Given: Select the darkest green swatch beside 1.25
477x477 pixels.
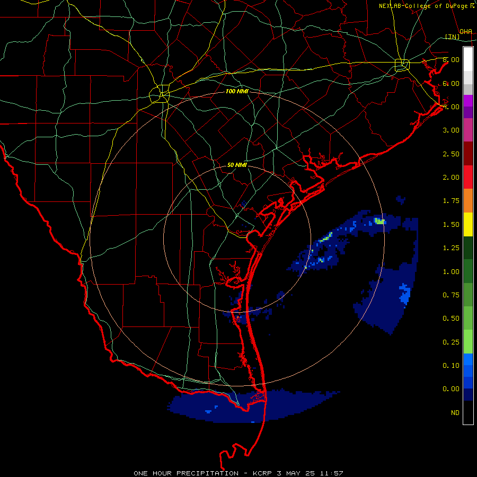Looking at the screenshot, I should click(468, 248).
